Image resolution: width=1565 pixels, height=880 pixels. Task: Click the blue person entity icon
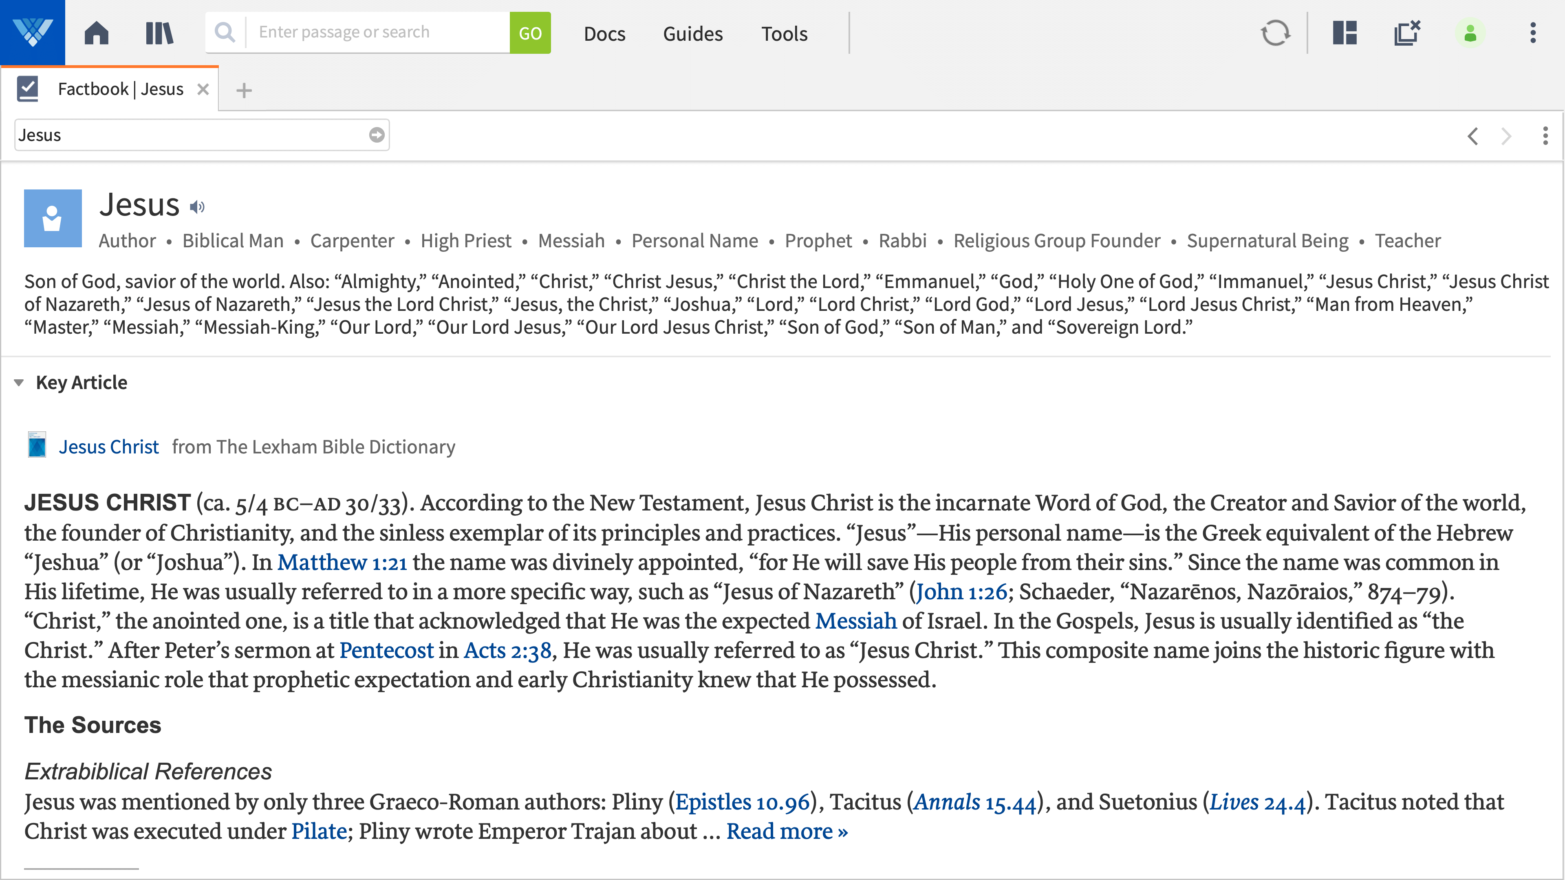(53, 218)
